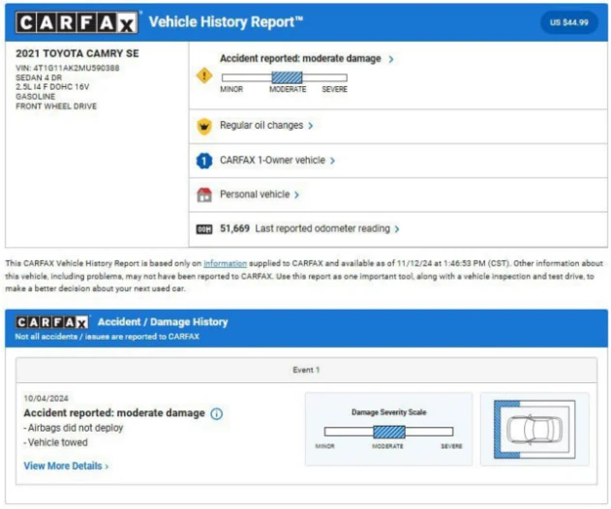Expand the last reported odometer reading chevron
Screen dimensions: 611x509
pyautogui.click(x=397, y=229)
